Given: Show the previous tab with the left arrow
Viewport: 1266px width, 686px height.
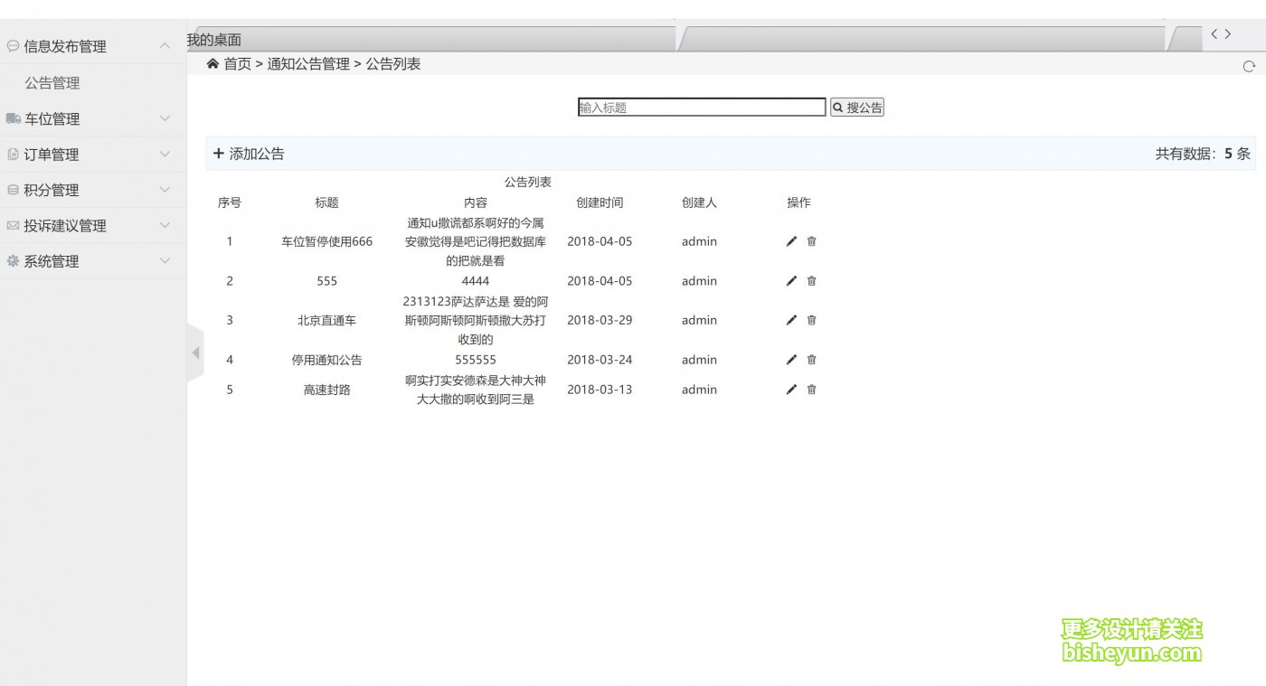Looking at the screenshot, I should pyautogui.click(x=1214, y=34).
